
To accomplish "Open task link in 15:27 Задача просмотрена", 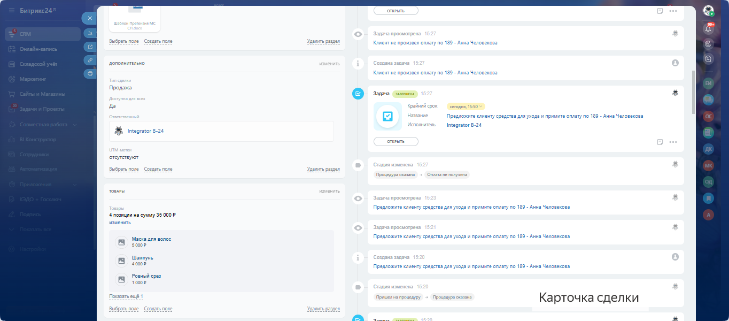I will pyautogui.click(x=435, y=43).
